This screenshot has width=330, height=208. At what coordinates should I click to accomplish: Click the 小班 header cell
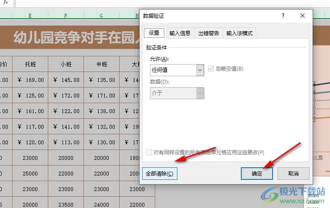(66, 64)
